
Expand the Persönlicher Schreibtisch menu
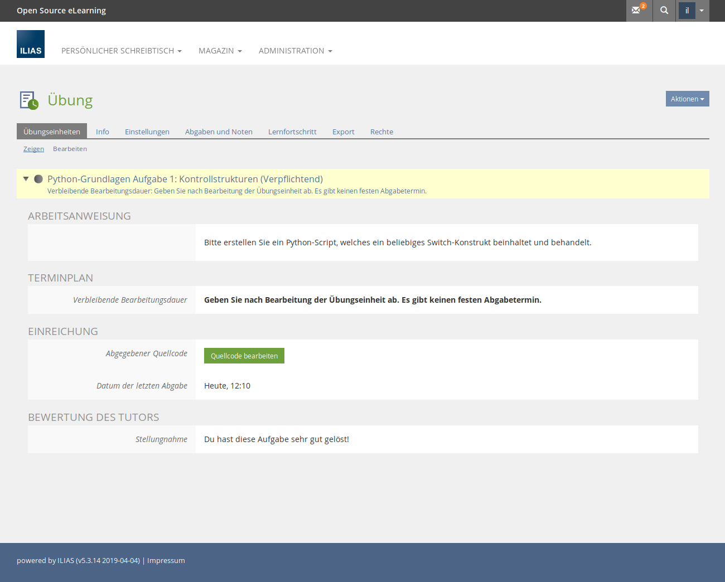(x=121, y=51)
